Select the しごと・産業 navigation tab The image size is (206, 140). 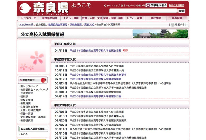135,18
